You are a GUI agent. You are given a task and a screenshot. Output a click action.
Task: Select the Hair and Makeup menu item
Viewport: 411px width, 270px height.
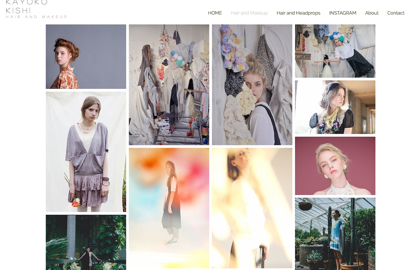249,13
